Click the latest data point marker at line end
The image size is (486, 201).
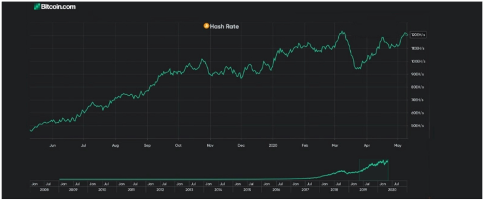tap(407, 35)
